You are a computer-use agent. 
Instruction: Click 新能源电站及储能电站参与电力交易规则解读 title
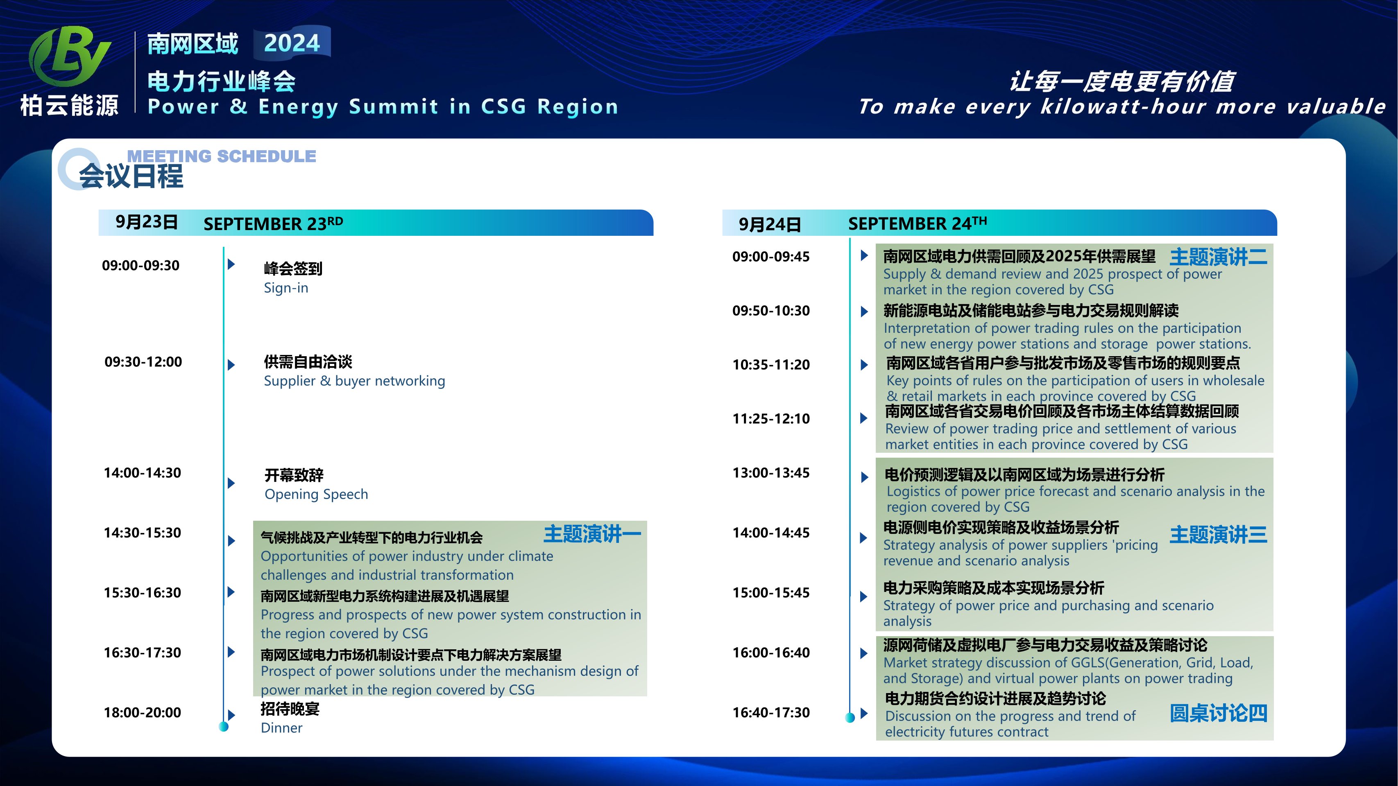click(1031, 310)
